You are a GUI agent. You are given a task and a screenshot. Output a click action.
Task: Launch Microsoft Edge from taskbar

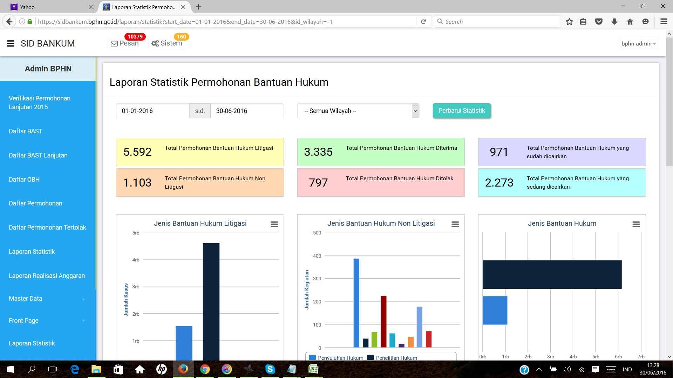(x=75, y=369)
